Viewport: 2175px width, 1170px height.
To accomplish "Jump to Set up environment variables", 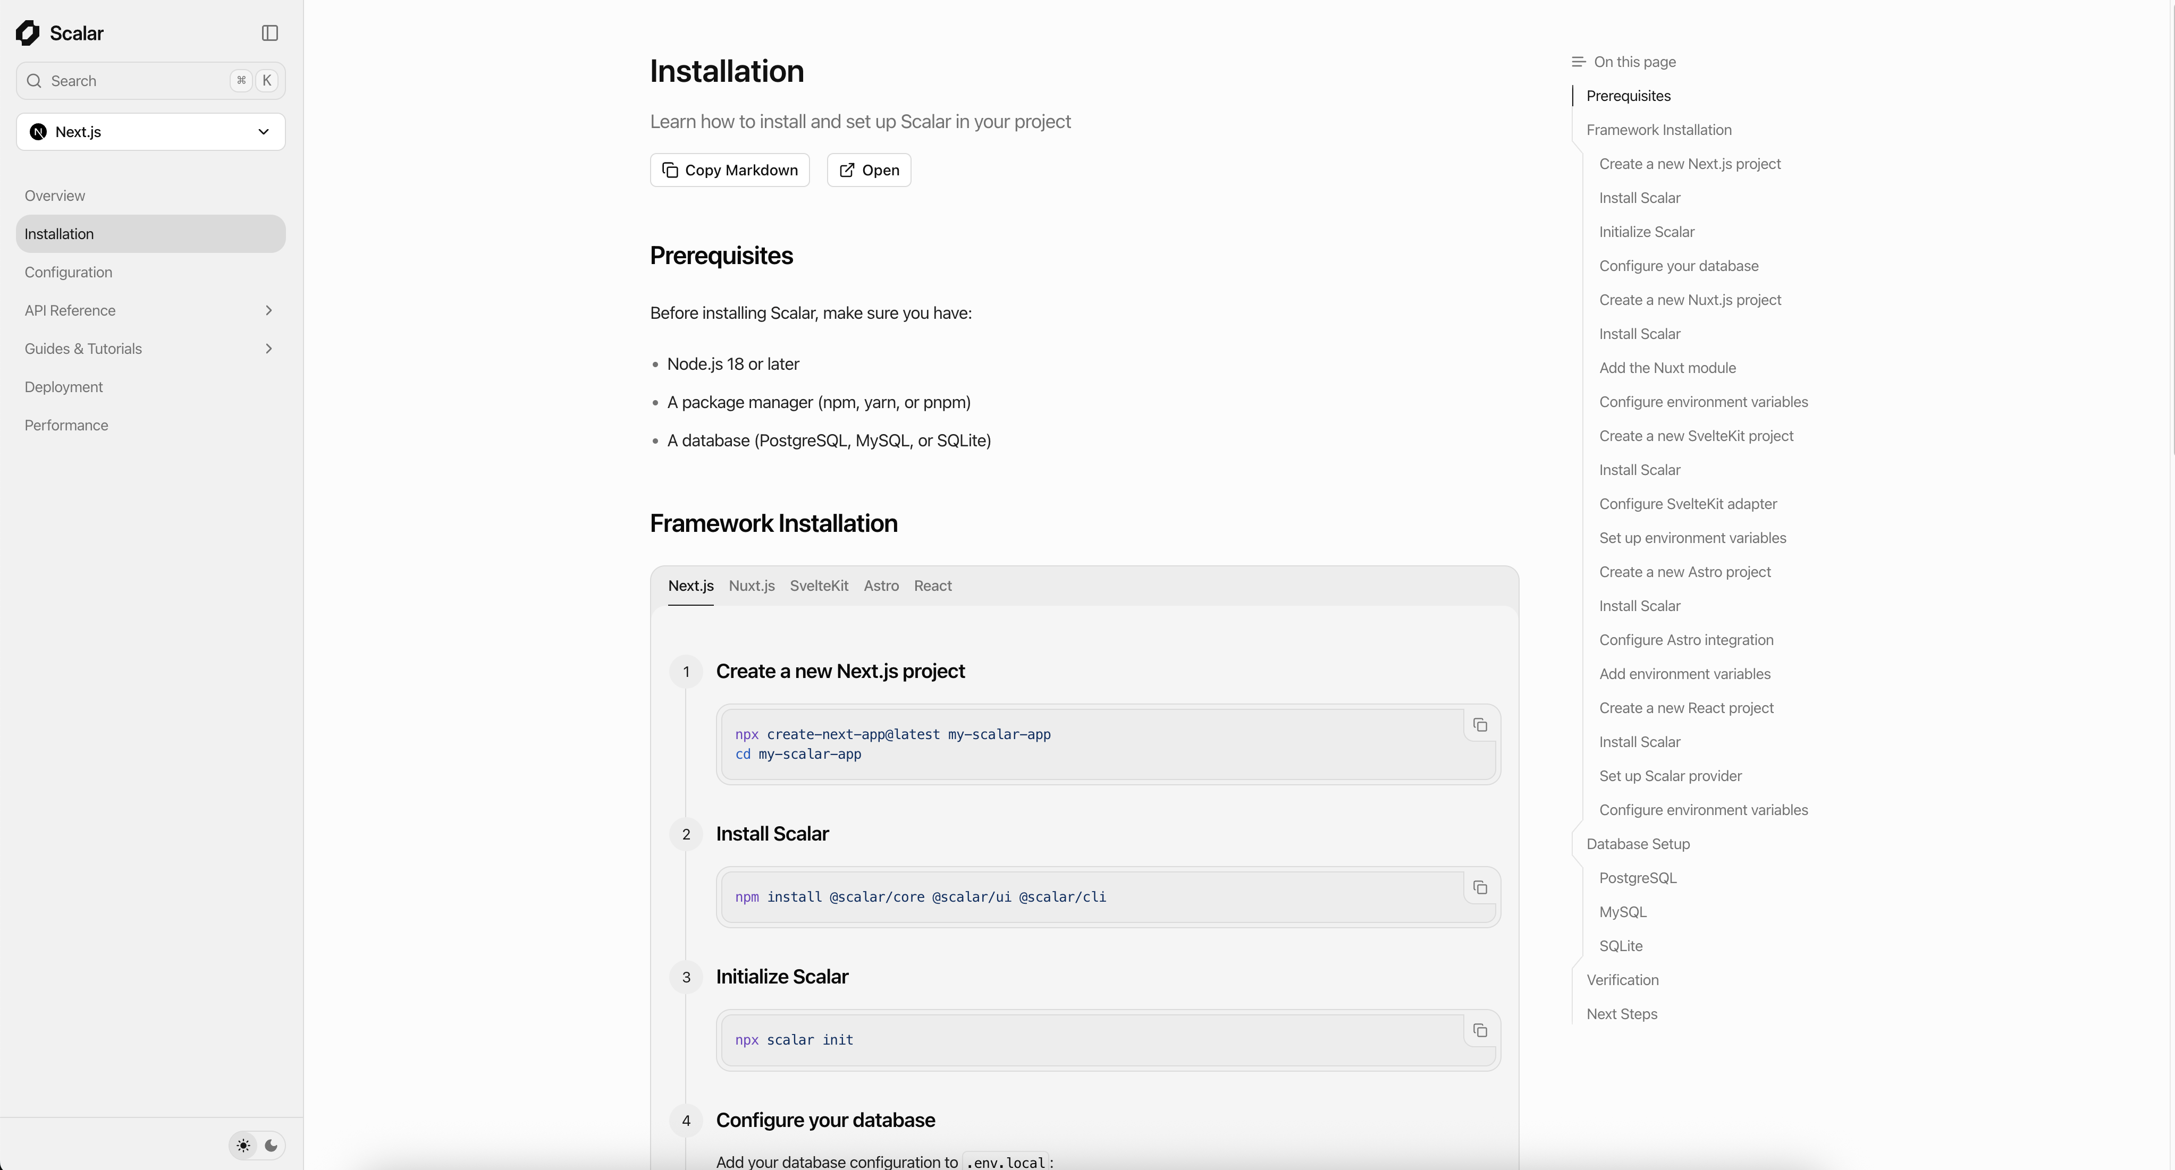I will click(1692, 538).
